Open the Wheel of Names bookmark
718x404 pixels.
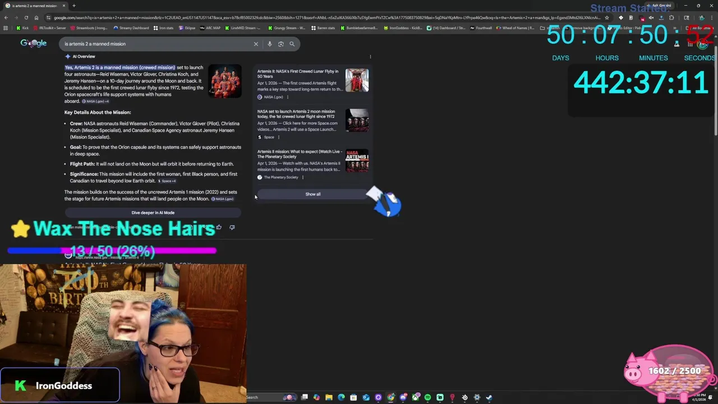[515, 27]
